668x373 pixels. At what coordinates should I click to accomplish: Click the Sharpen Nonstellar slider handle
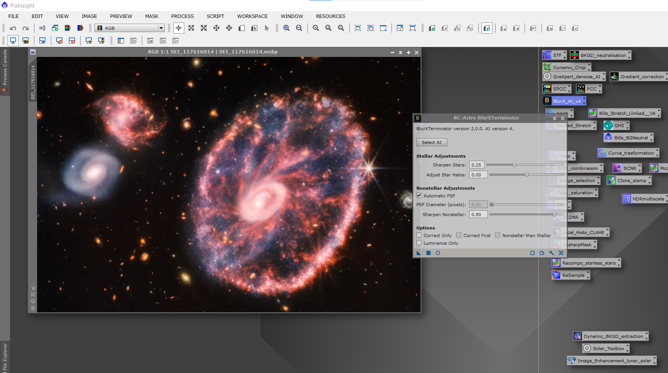554,215
